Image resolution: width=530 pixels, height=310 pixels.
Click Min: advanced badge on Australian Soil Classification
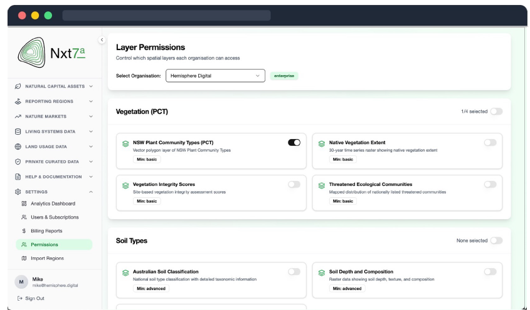(151, 289)
